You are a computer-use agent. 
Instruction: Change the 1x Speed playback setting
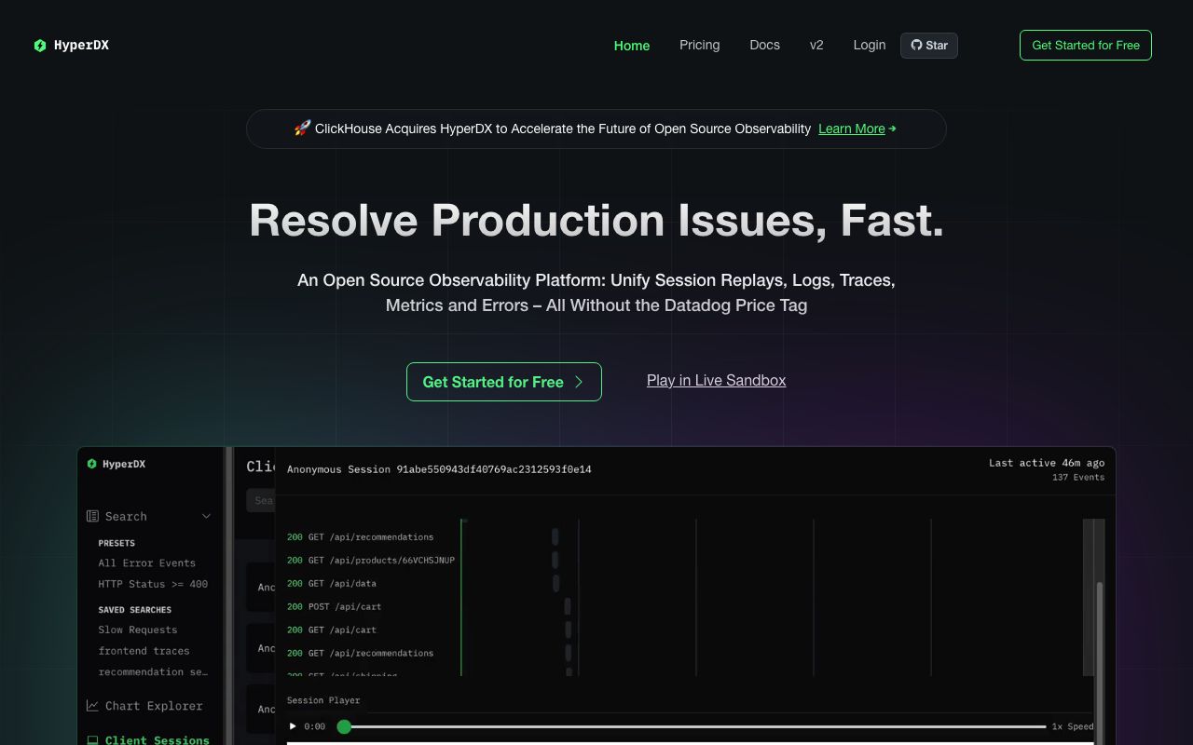click(1073, 726)
